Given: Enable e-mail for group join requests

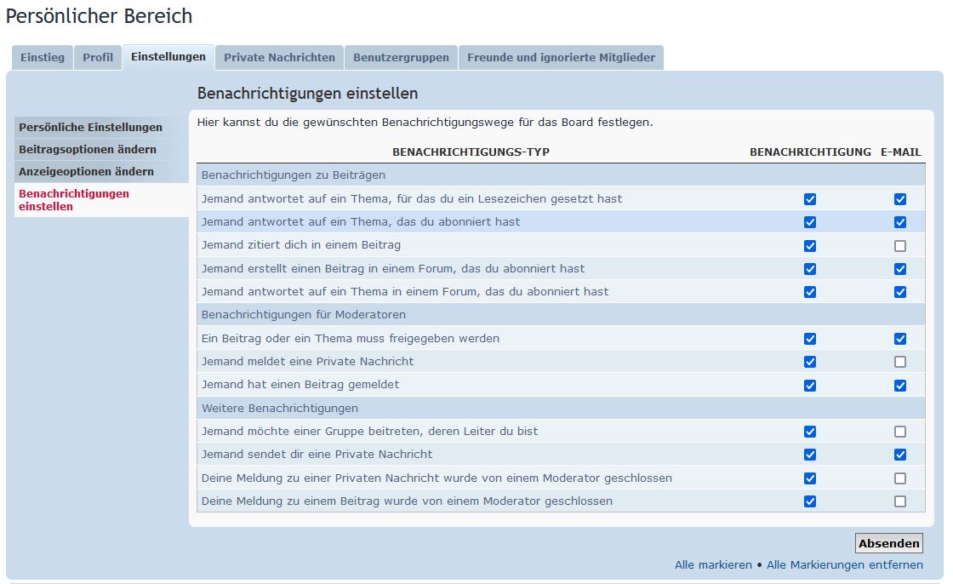Looking at the screenshot, I should (900, 432).
